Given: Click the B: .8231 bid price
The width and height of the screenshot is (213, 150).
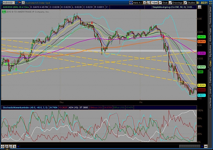Looking at the screenshot, I should [x=202, y=3].
